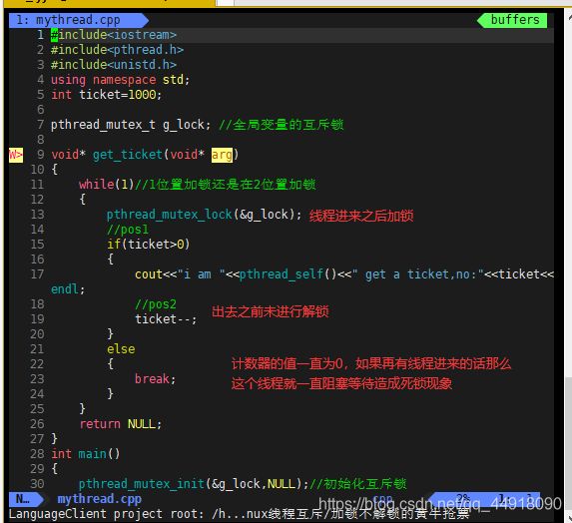572x523 pixels.
Task: Click the //pos2 comment
Action: (156, 304)
